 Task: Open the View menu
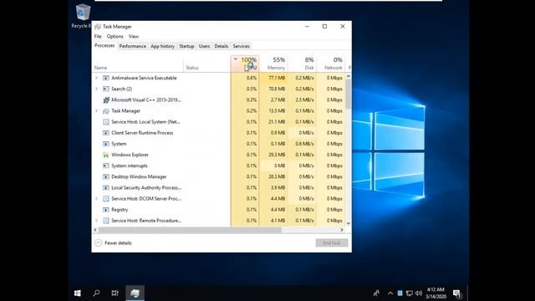(134, 36)
